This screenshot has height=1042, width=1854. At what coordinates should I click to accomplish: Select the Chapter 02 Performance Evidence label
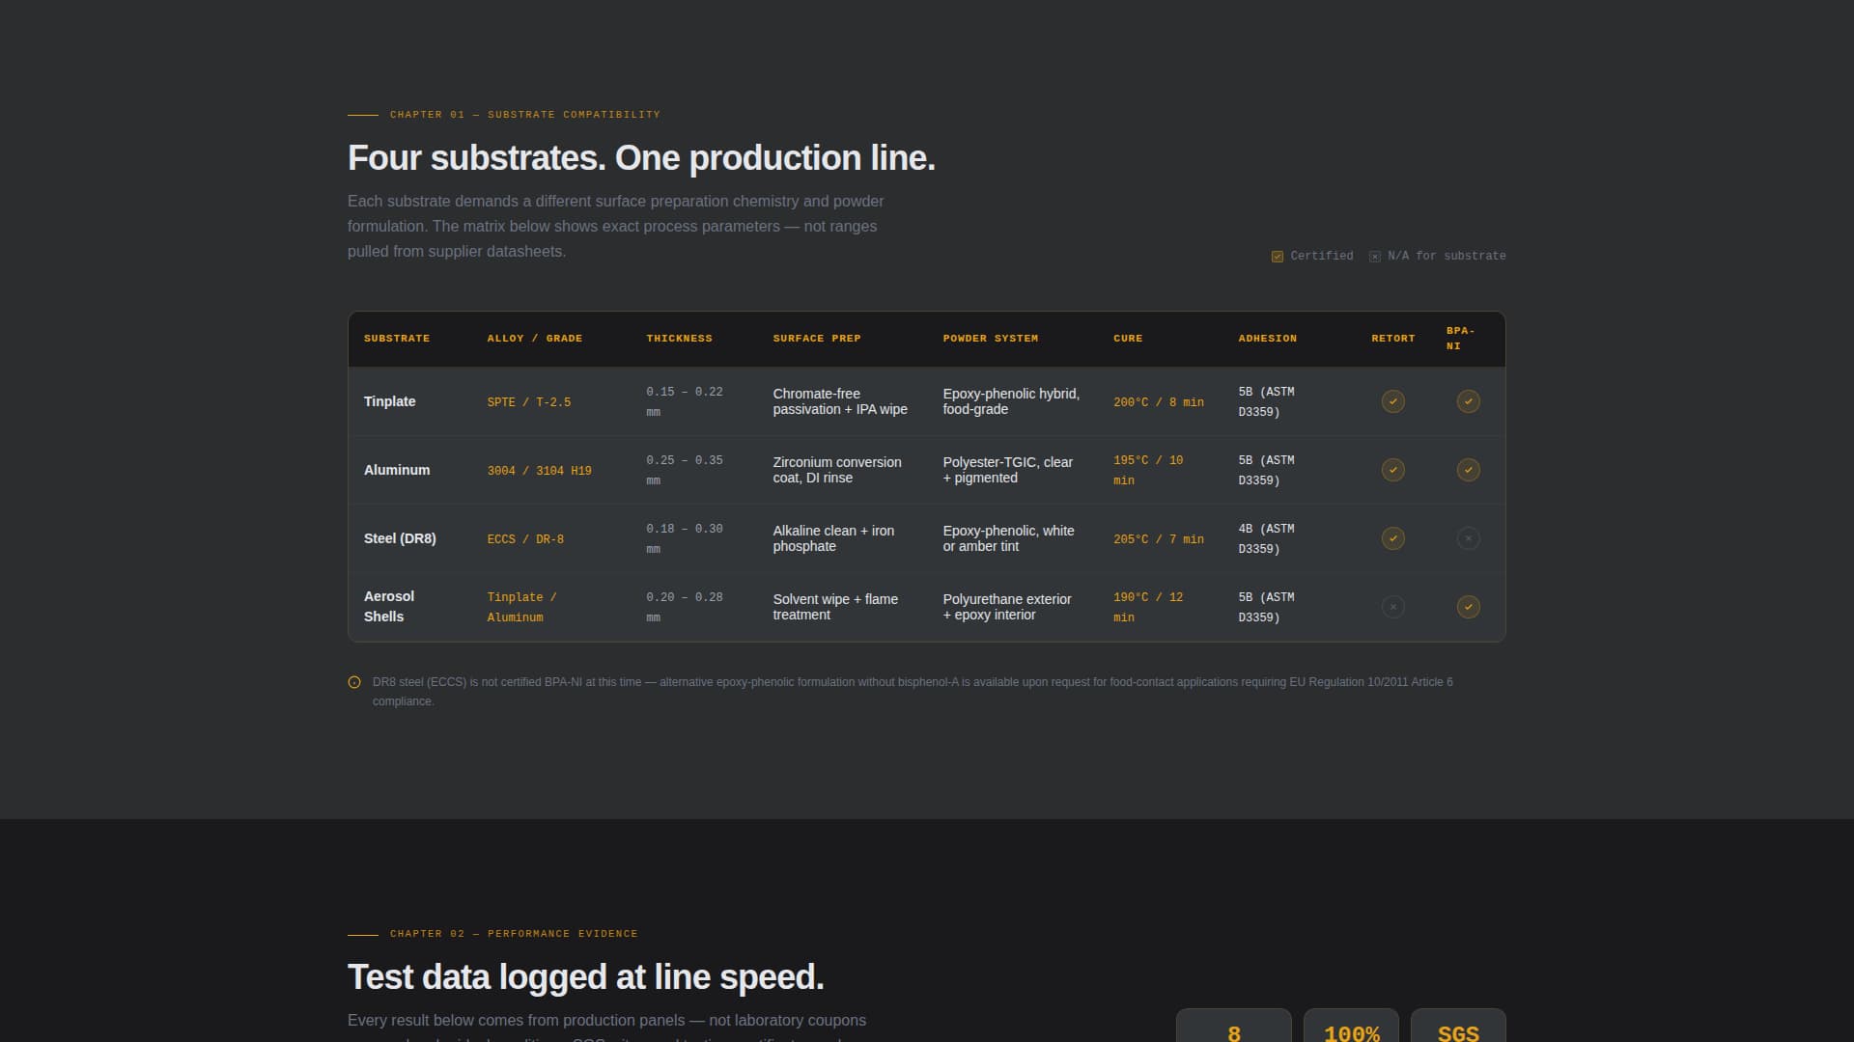click(x=513, y=933)
